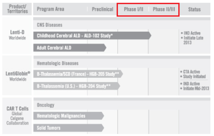Viewport: 214px width, 136px height.
Task: Select the CAR T Cells product cell
Action: 17,116
